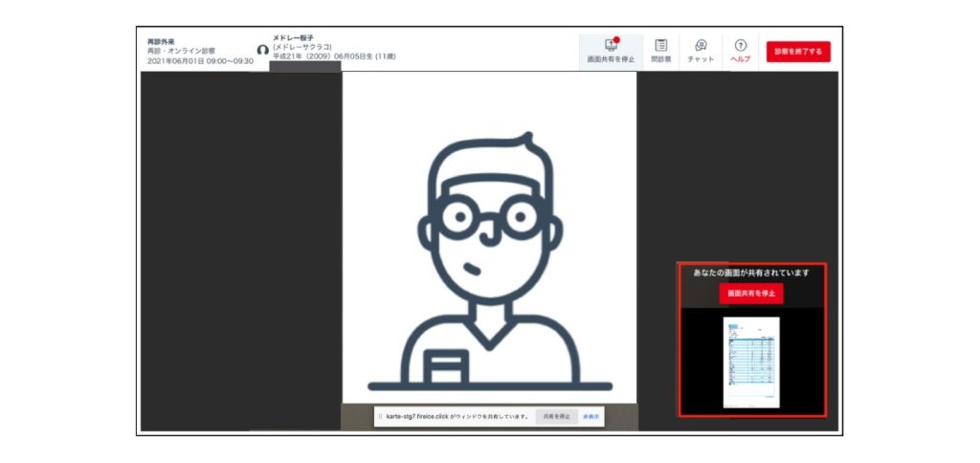The image size is (980, 463).
Task: Click the patient avatar icon beside the name
Action: (262, 50)
